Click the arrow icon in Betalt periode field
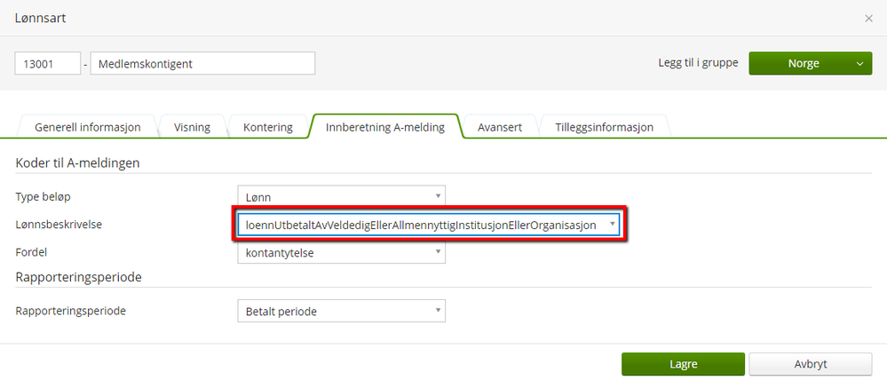This screenshot has height=388, width=887. click(x=438, y=311)
